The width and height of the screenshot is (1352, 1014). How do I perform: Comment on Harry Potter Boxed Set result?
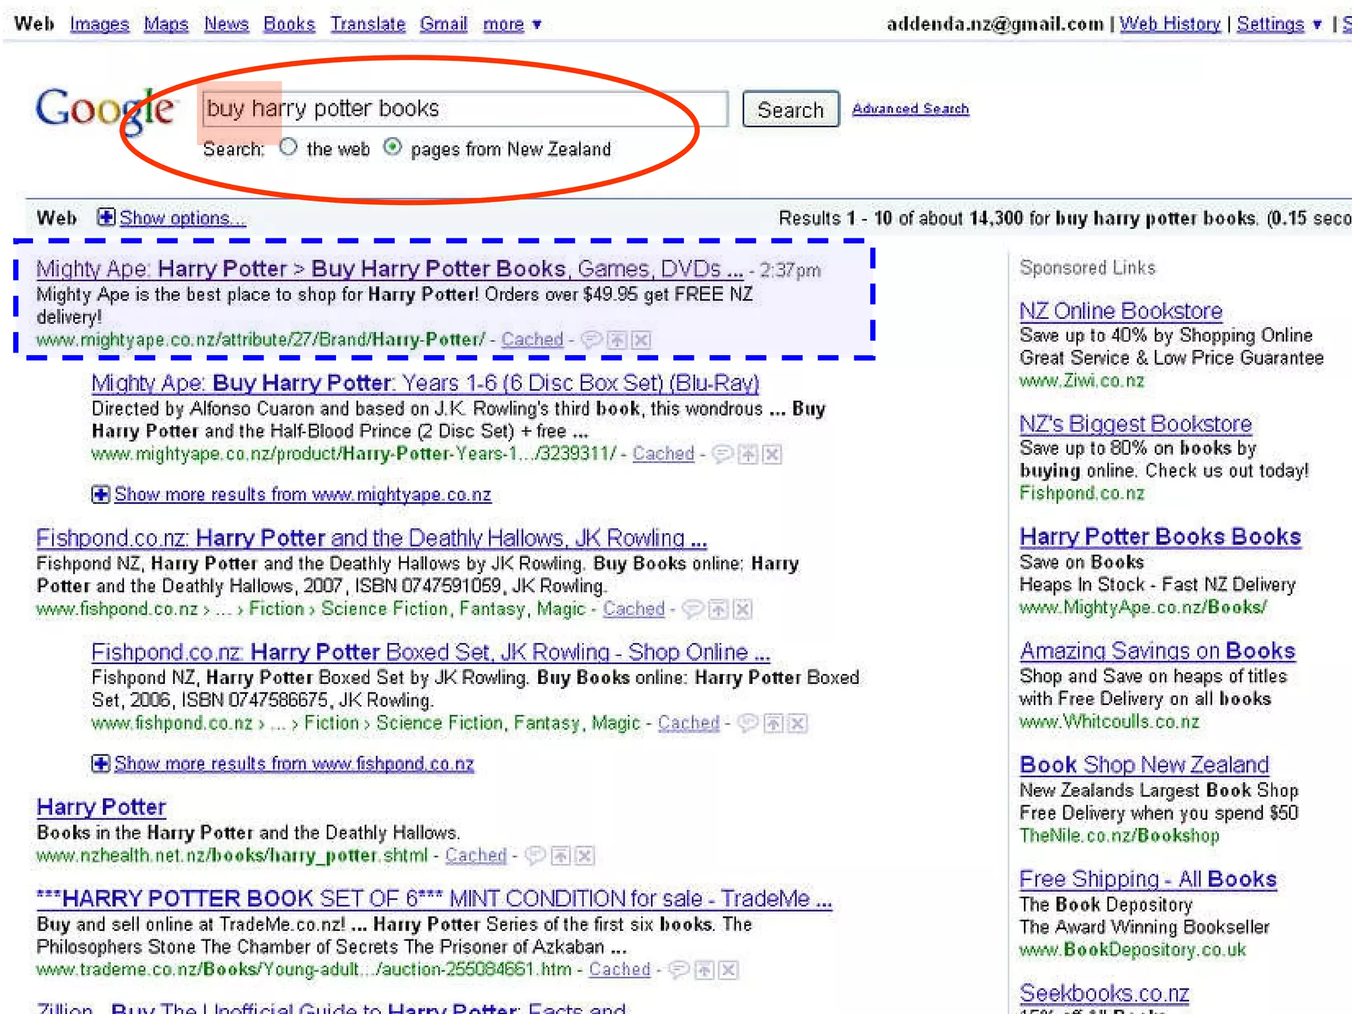point(747,724)
